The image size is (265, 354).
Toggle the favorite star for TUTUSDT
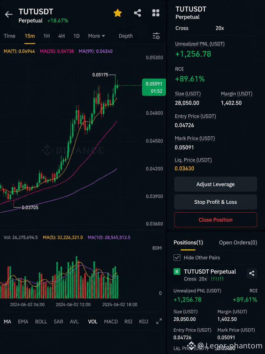[x=117, y=13]
